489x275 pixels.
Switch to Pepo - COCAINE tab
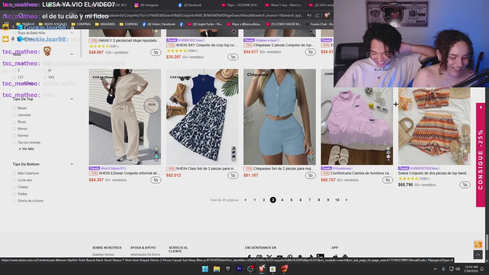point(240,5)
